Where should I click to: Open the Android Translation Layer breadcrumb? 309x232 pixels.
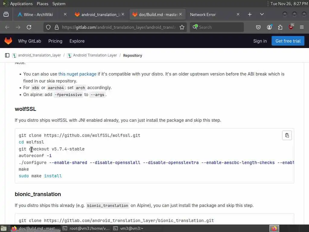point(95,55)
